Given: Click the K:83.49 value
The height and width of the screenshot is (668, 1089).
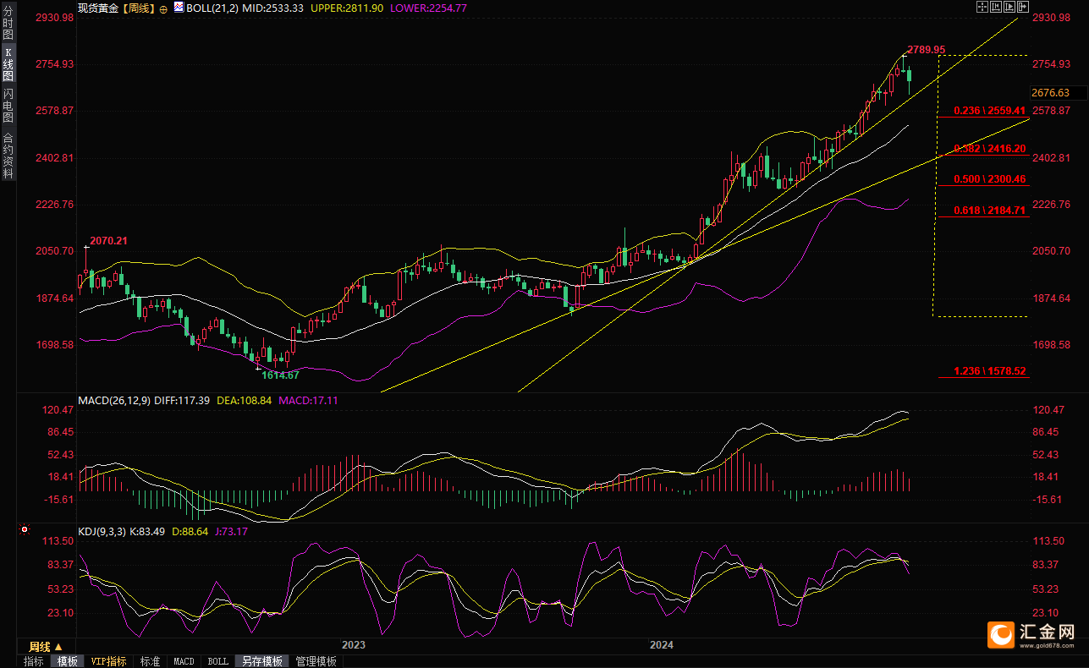Looking at the screenshot, I should pos(147,532).
